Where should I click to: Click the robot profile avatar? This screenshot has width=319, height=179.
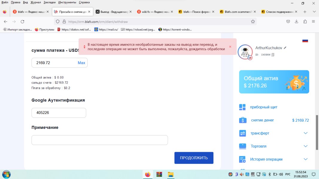click(x=245, y=52)
